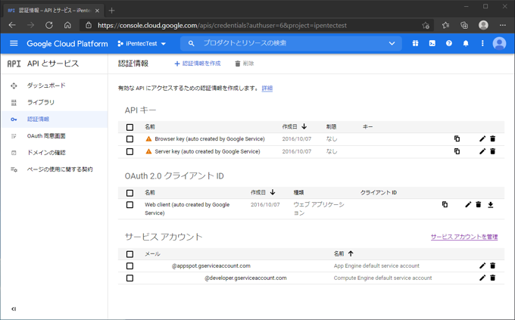515x320 pixels.
Task: Select 認証情報 in the sidebar
Action: [38, 119]
